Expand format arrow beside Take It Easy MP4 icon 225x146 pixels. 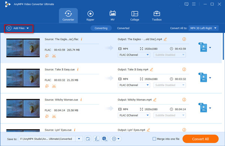point(210,78)
